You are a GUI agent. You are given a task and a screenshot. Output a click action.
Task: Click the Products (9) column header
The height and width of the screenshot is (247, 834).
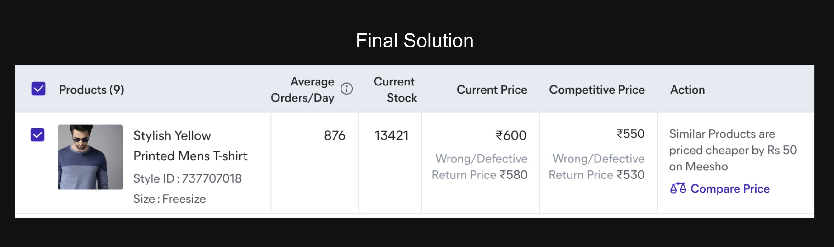[92, 90]
